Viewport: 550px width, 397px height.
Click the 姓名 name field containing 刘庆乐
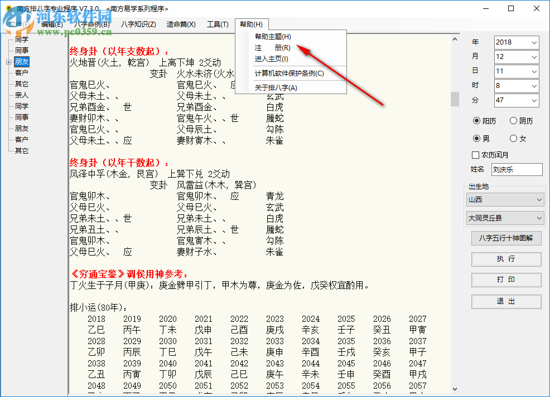point(516,169)
